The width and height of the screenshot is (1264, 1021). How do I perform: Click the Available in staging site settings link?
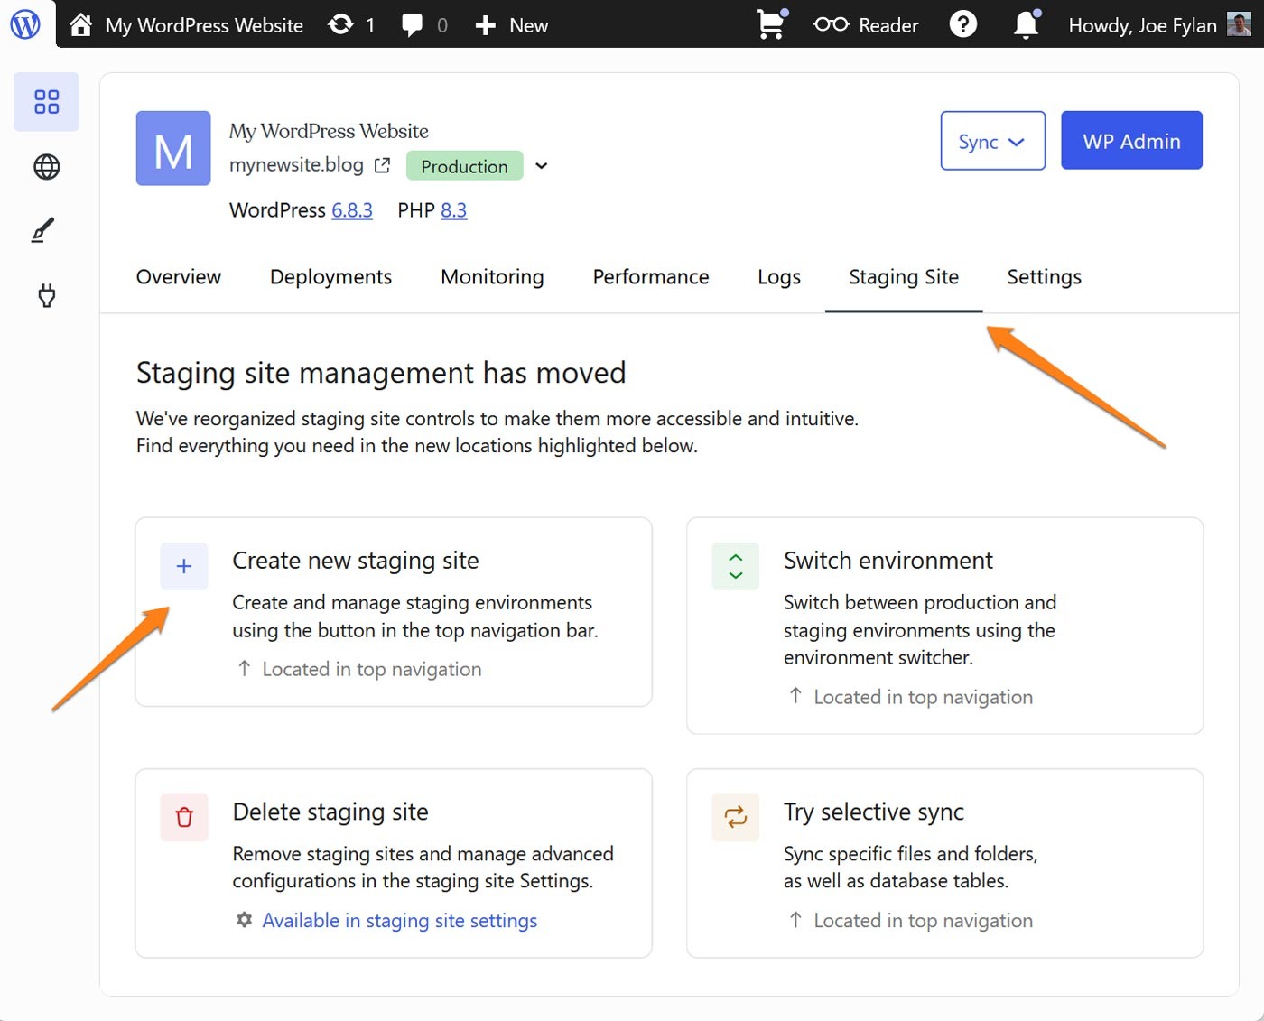(x=400, y=920)
